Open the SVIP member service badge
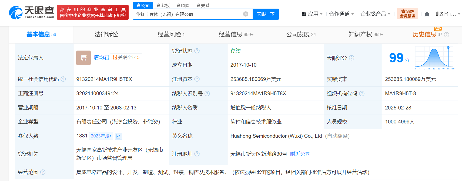The image size is (462, 181). point(407,13)
